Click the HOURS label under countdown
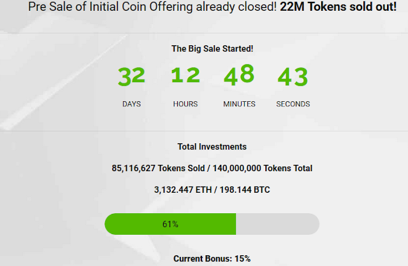 [186, 104]
